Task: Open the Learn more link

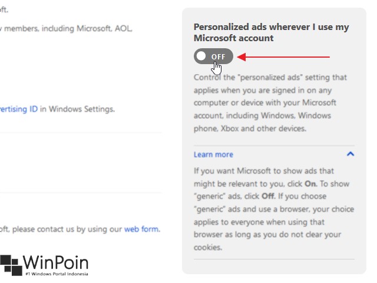Action: click(213, 154)
